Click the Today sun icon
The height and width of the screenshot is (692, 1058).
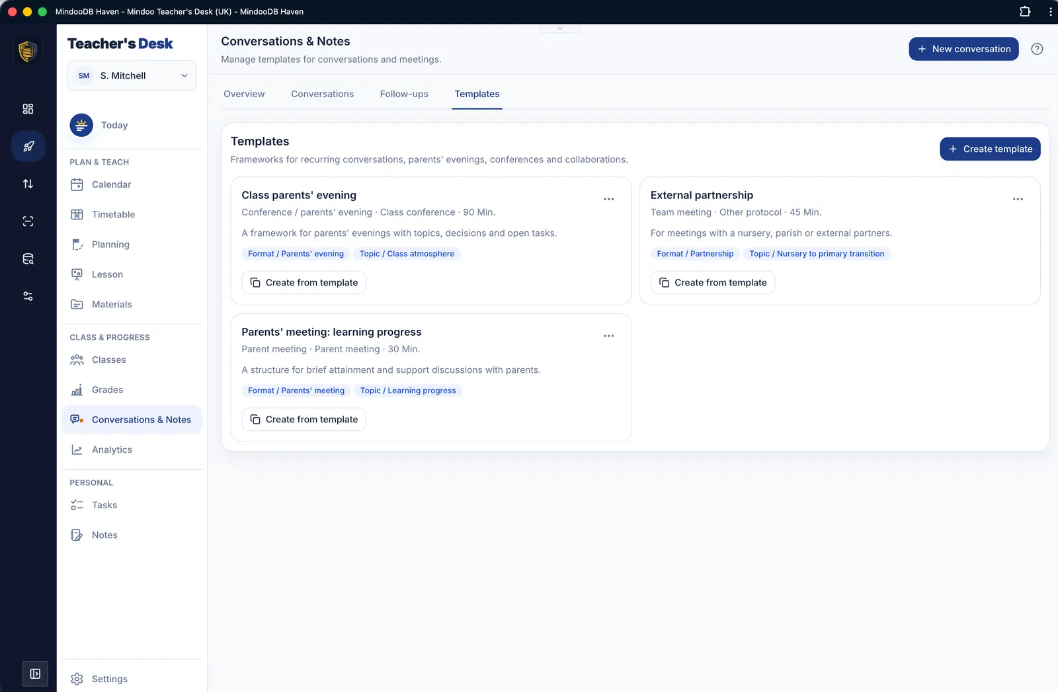[81, 125]
